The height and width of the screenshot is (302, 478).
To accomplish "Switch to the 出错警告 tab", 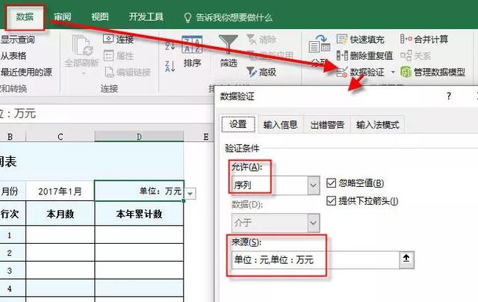I will click(326, 125).
